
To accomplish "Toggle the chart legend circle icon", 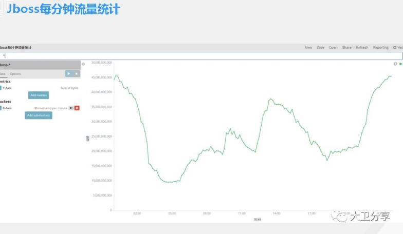I will [395, 64].
